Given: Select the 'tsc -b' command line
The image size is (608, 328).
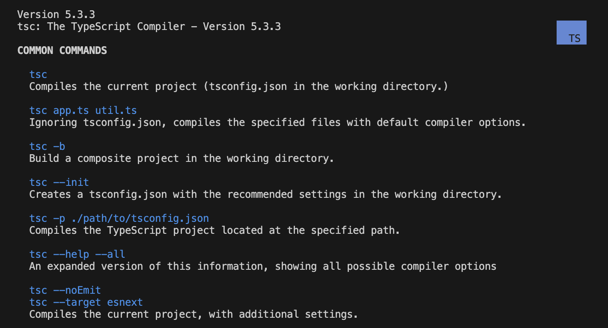Looking at the screenshot, I should pyautogui.click(x=47, y=146).
